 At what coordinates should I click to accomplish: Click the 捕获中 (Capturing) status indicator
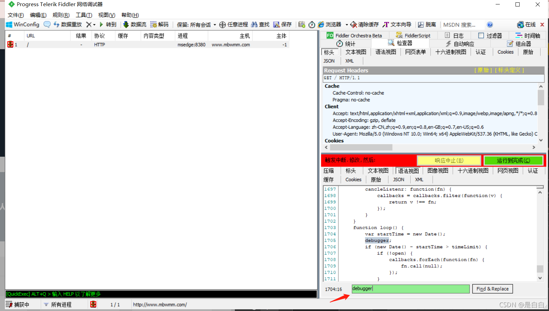coord(18,305)
